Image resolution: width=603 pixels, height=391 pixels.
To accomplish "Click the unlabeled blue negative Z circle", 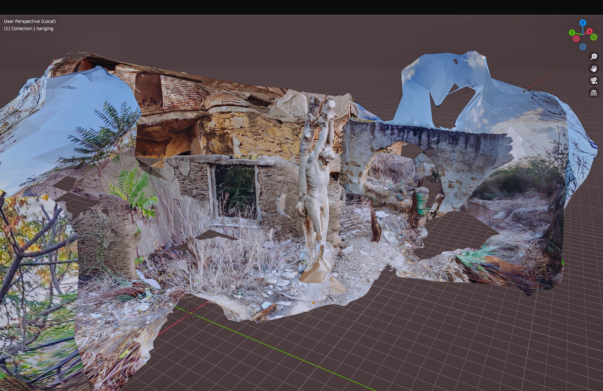I will 583,47.
